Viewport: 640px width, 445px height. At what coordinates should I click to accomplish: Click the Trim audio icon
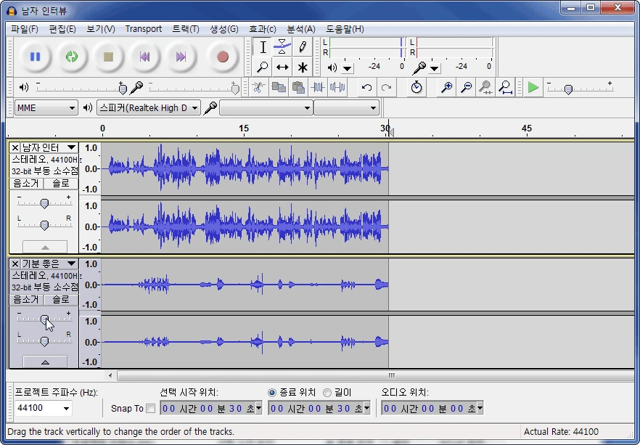[318, 87]
